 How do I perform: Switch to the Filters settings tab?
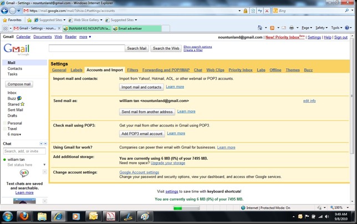coord(132,70)
